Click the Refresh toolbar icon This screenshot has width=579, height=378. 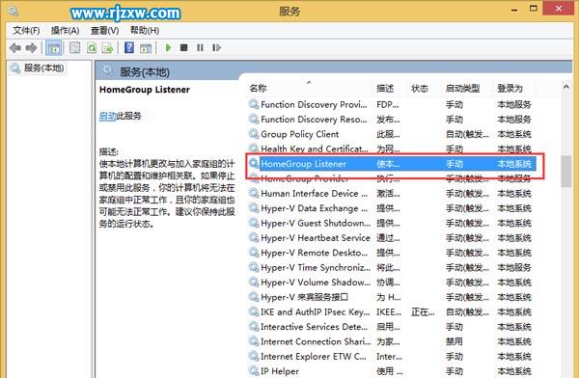pyautogui.click(x=92, y=47)
